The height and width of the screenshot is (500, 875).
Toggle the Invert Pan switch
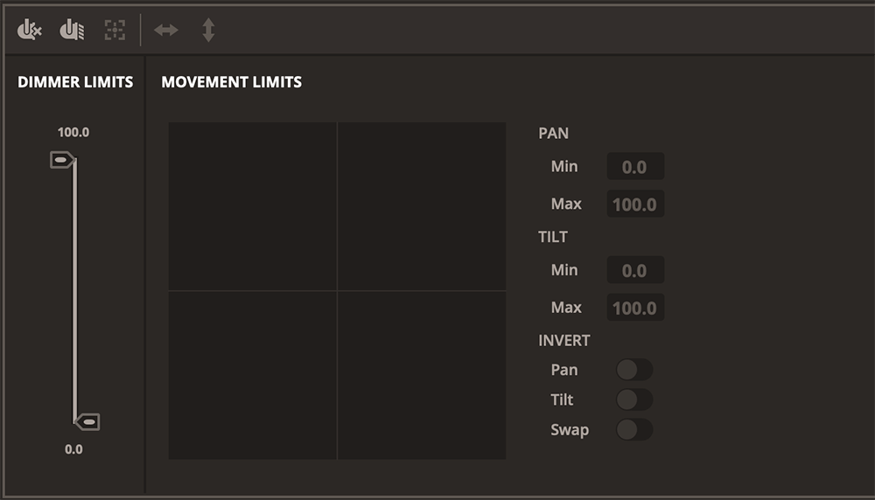pyautogui.click(x=634, y=370)
